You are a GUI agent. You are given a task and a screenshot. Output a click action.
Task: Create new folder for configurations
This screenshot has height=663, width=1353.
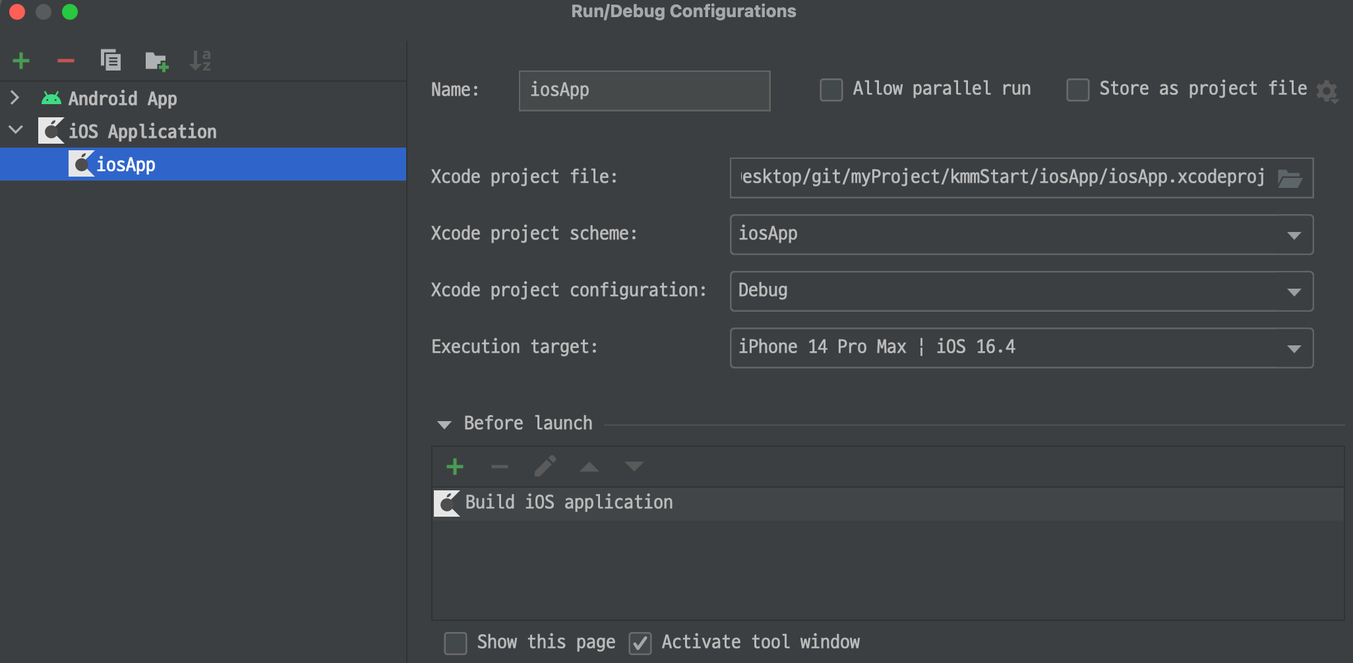[156, 61]
